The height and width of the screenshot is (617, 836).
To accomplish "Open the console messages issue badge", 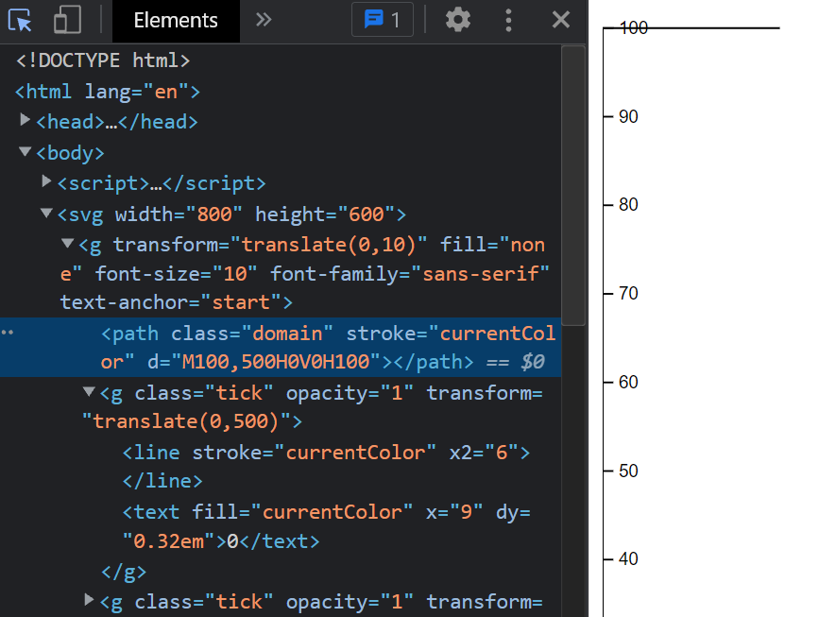I will (x=382, y=20).
